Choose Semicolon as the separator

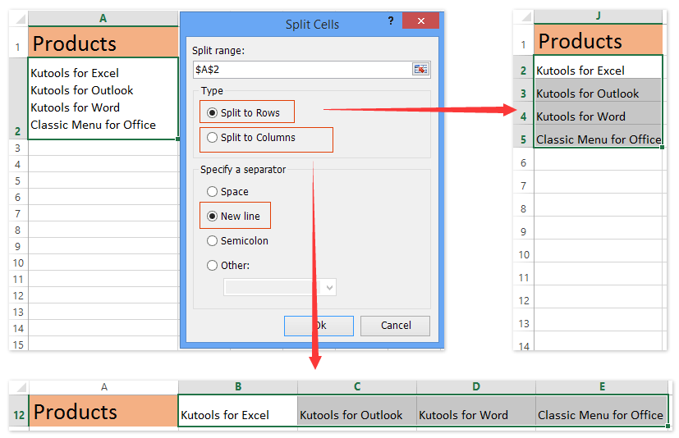[213, 241]
